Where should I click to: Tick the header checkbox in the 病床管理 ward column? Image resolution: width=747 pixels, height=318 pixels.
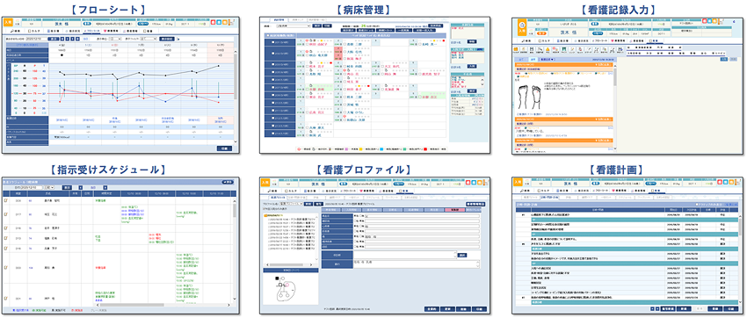pyautogui.click(x=267, y=36)
